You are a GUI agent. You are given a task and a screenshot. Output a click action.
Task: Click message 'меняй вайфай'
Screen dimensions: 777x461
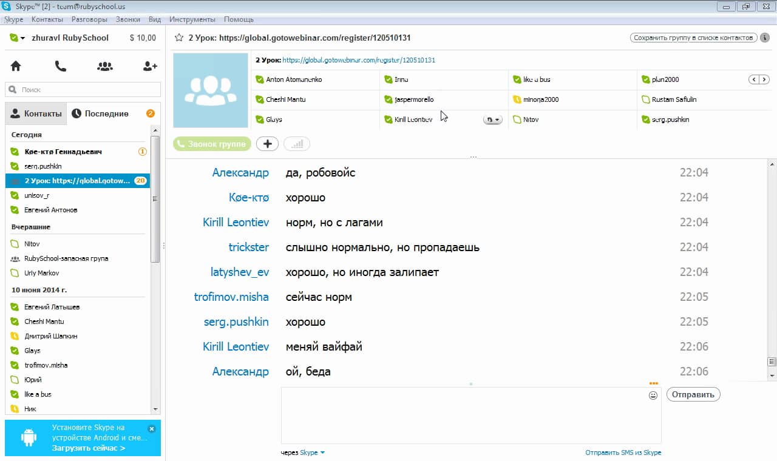[324, 347]
